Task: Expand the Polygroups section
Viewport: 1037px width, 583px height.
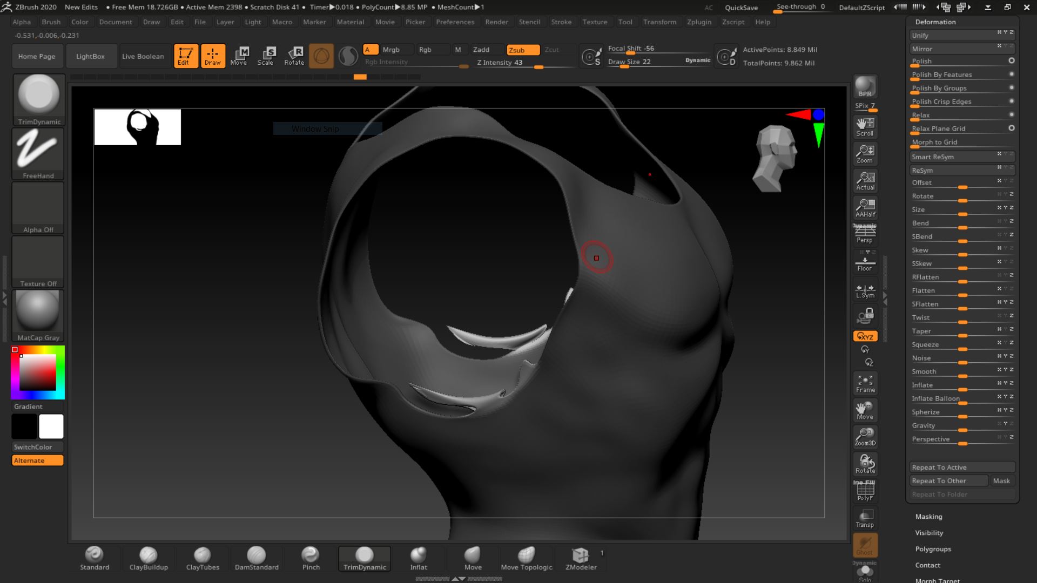Action: pos(933,548)
